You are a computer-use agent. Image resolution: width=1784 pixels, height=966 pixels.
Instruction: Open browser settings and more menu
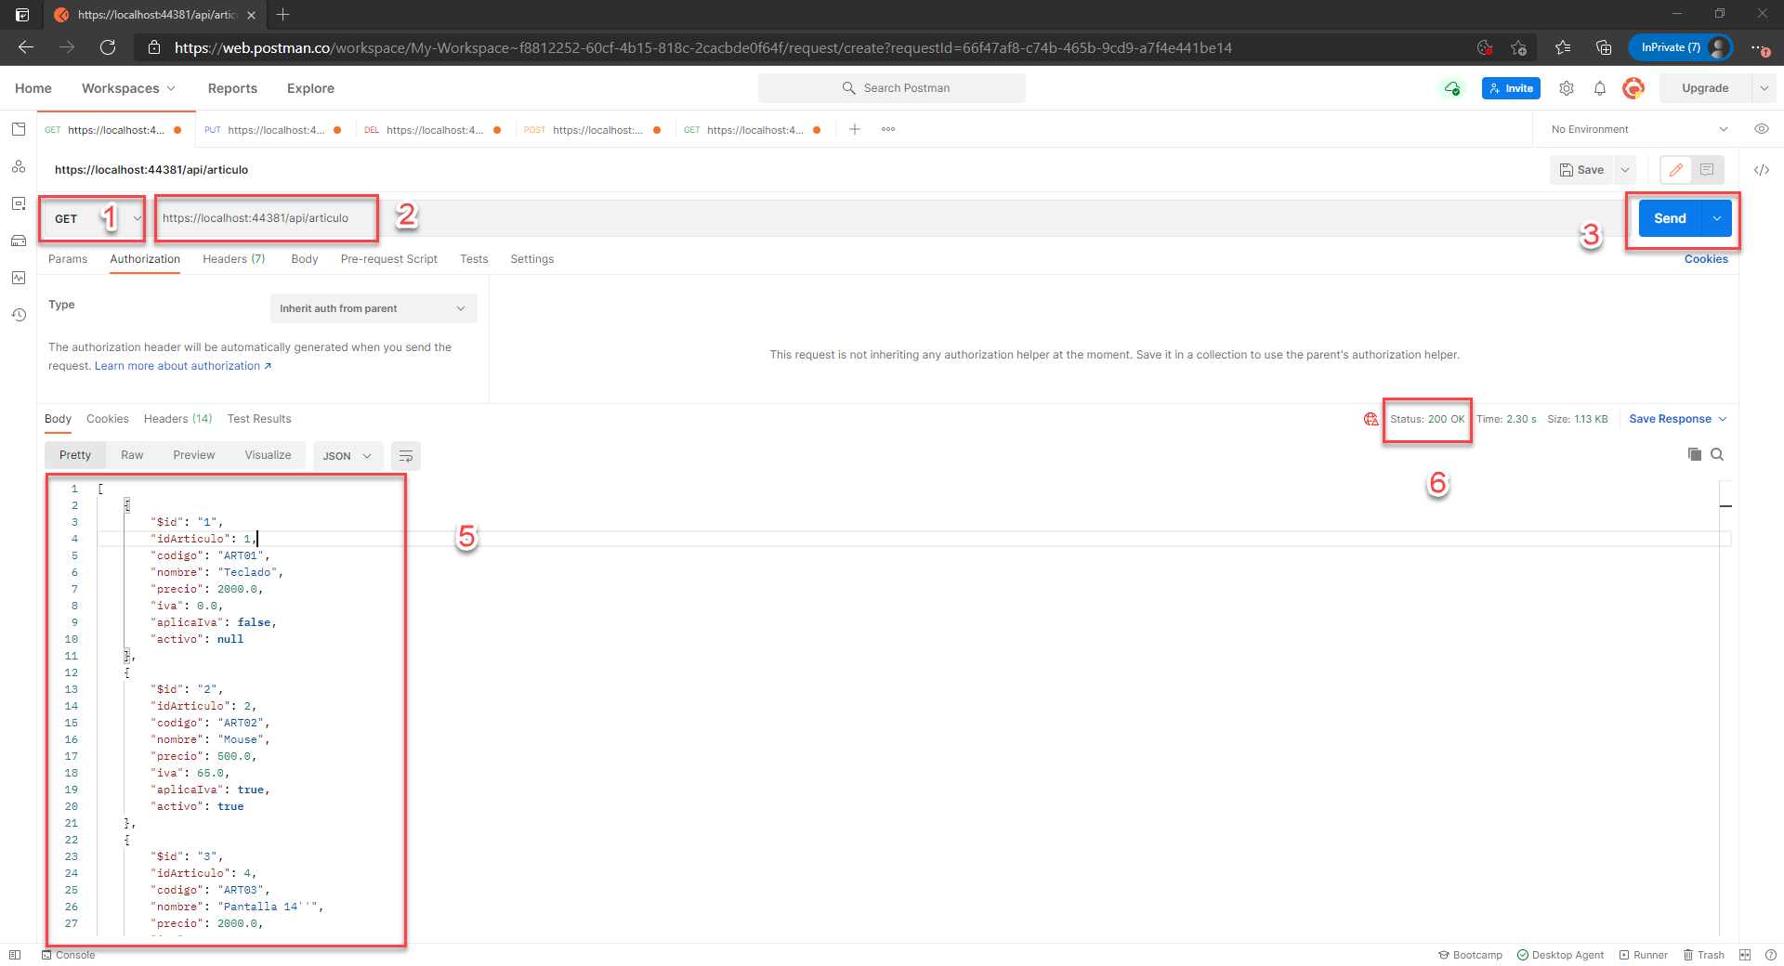click(x=1760, y=47)
